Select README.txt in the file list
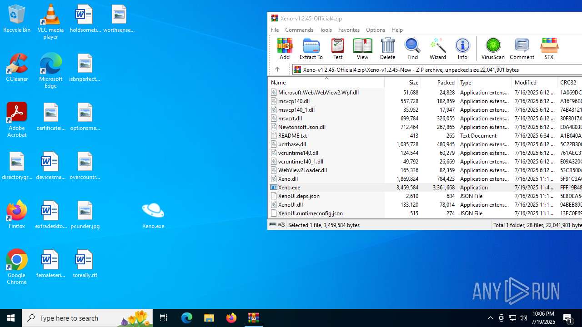The height and width of the screenshot is (327, 582). click(425, 135)
